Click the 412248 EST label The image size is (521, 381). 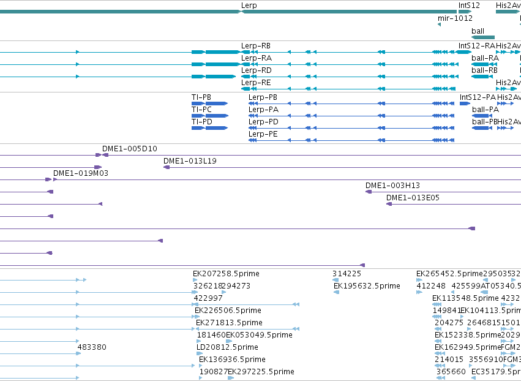[431, 286]
